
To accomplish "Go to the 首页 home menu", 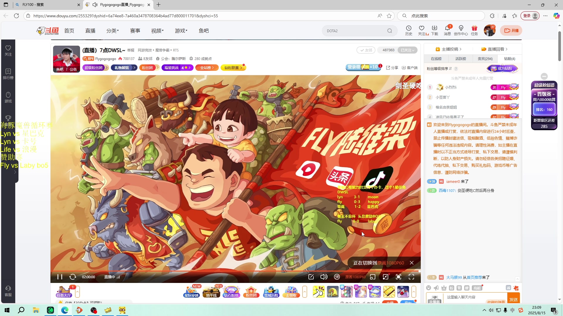I will point(69,31).
